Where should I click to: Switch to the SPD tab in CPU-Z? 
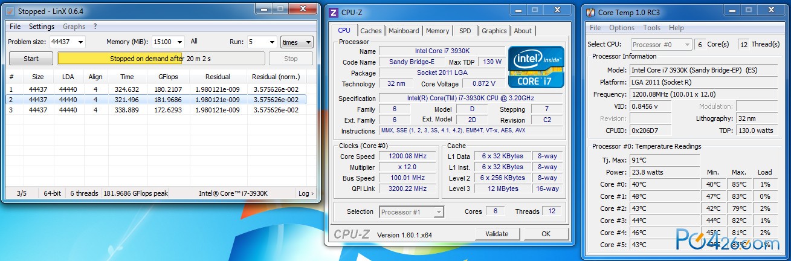click(x=465, y=31)
